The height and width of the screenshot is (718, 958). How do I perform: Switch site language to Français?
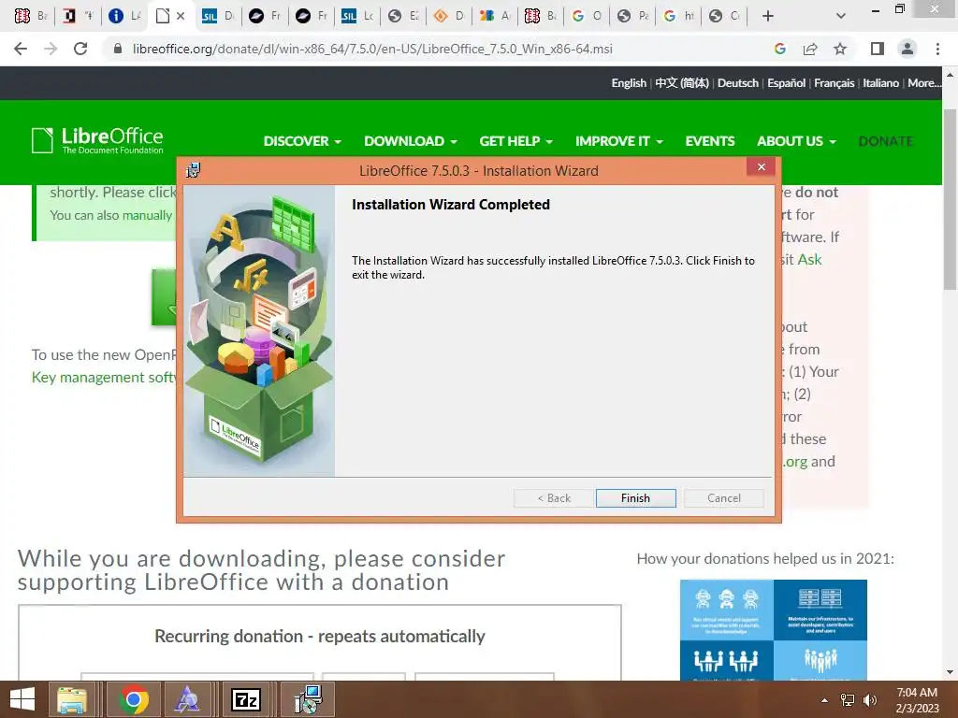834,83
